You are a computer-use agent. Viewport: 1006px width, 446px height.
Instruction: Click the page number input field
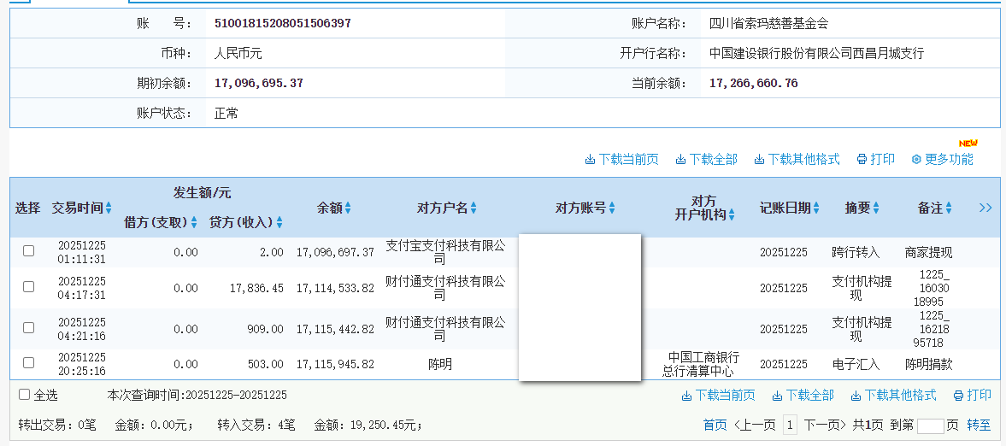coord(930,425)
